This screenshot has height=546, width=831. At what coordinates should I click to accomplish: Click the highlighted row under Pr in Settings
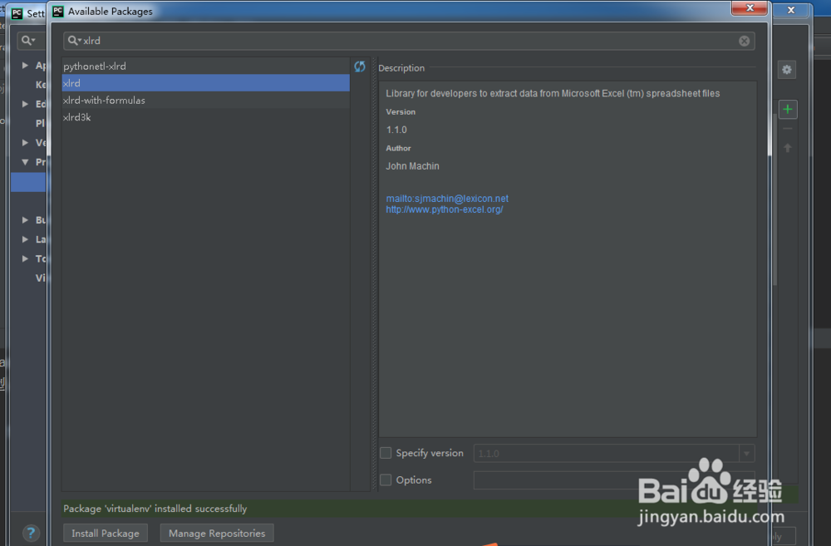click(28, 182)
